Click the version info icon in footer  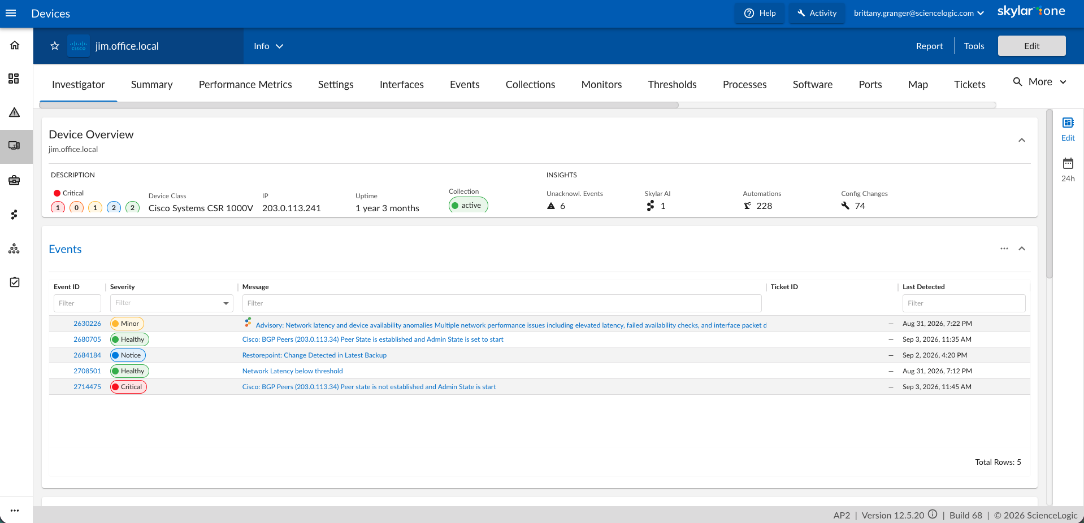pyautogui.click(x=933, y=515)
